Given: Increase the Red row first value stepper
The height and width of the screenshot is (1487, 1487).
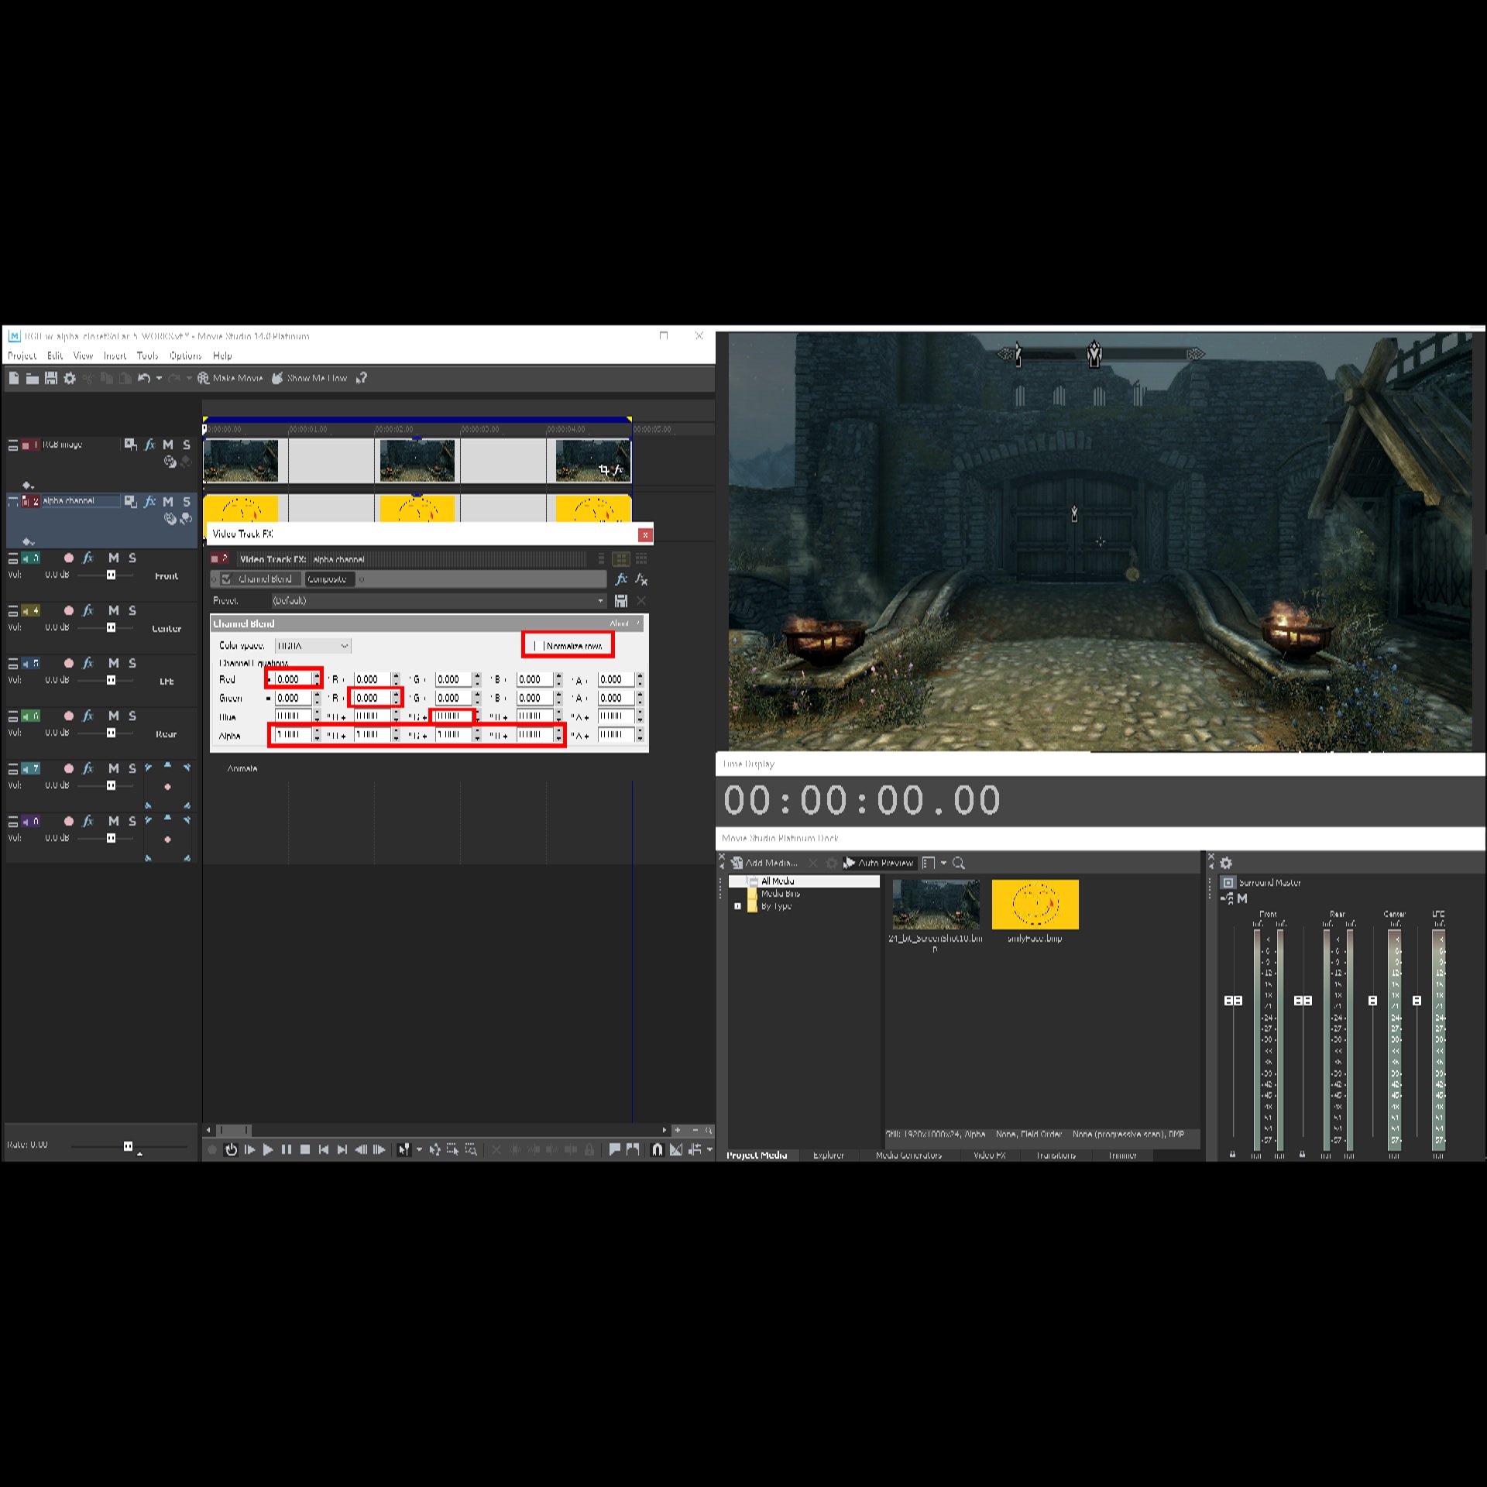Looking at the screenshot, I should [317, 675].
